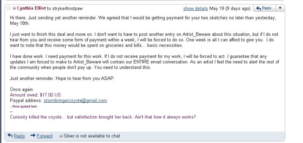Star the message from Cynthia Elliot
Screen dimensions: 303x143
tap(8, 8)
